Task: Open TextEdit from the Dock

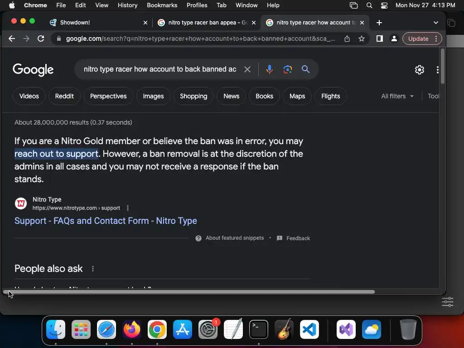Action: (233, 329)
